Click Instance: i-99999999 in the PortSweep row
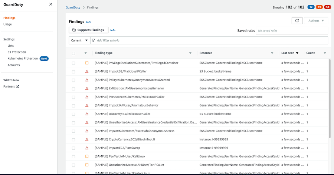 214,148
